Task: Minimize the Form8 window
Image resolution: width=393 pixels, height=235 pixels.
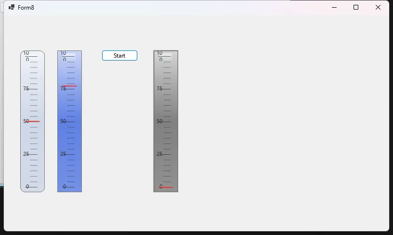Action: pos(334,7)
